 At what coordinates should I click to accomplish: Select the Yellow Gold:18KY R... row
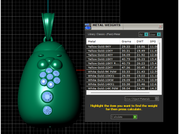click(122, 63)
